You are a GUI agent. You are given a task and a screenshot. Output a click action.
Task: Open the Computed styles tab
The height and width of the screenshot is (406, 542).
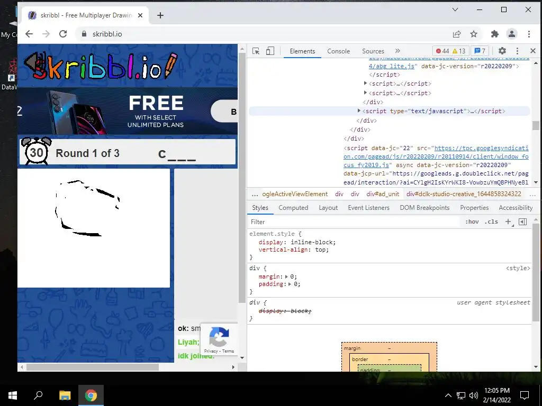point(293,207)
